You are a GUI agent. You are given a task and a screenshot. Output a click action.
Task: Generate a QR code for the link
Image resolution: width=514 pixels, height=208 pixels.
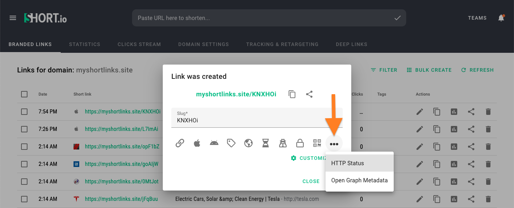tap(317, 143)
